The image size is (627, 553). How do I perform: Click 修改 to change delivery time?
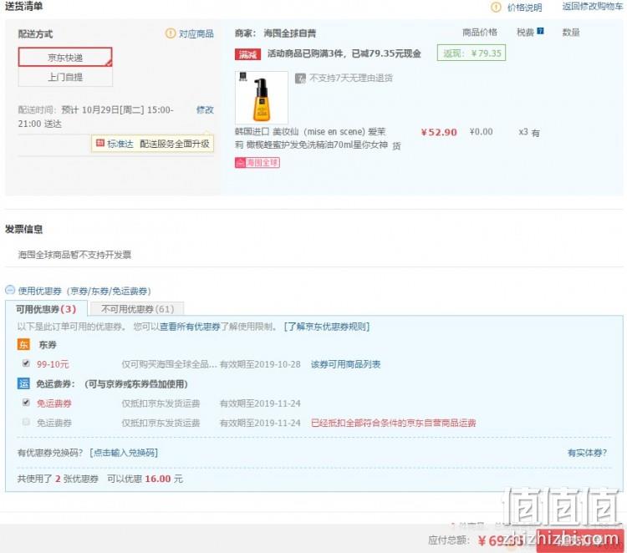coord(205,109)
